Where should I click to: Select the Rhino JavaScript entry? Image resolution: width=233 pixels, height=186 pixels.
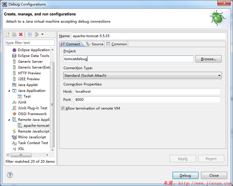(32, 137)
